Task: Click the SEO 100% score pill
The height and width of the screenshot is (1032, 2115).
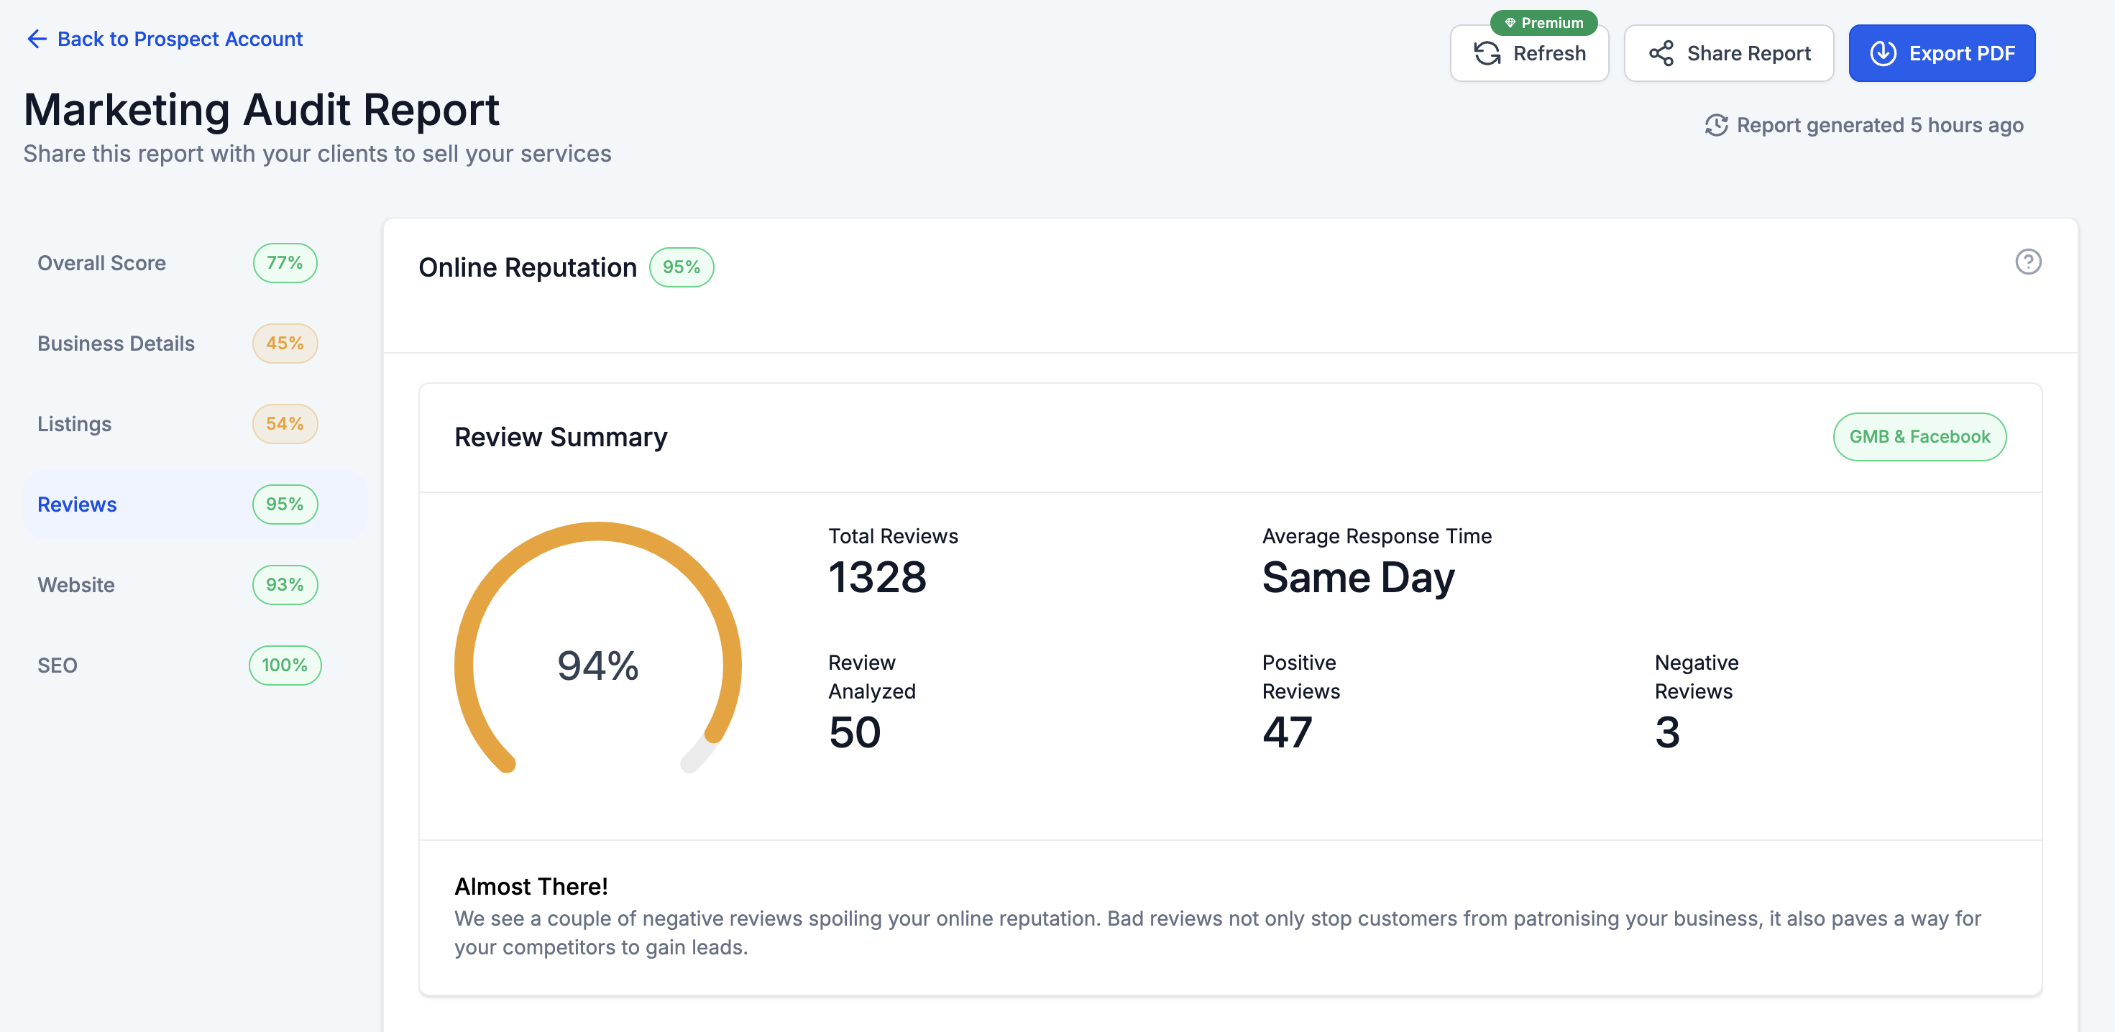Action: click(x=284, y=665)
